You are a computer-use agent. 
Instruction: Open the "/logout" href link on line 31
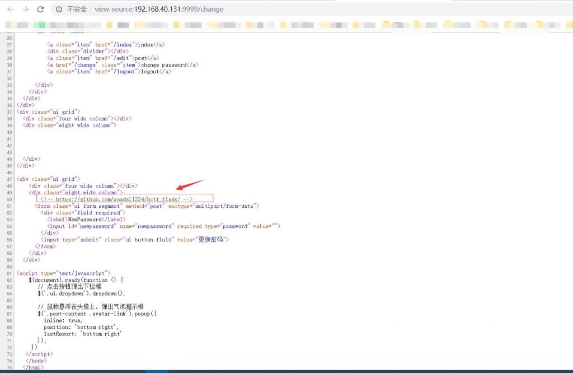tap(125, 72)
